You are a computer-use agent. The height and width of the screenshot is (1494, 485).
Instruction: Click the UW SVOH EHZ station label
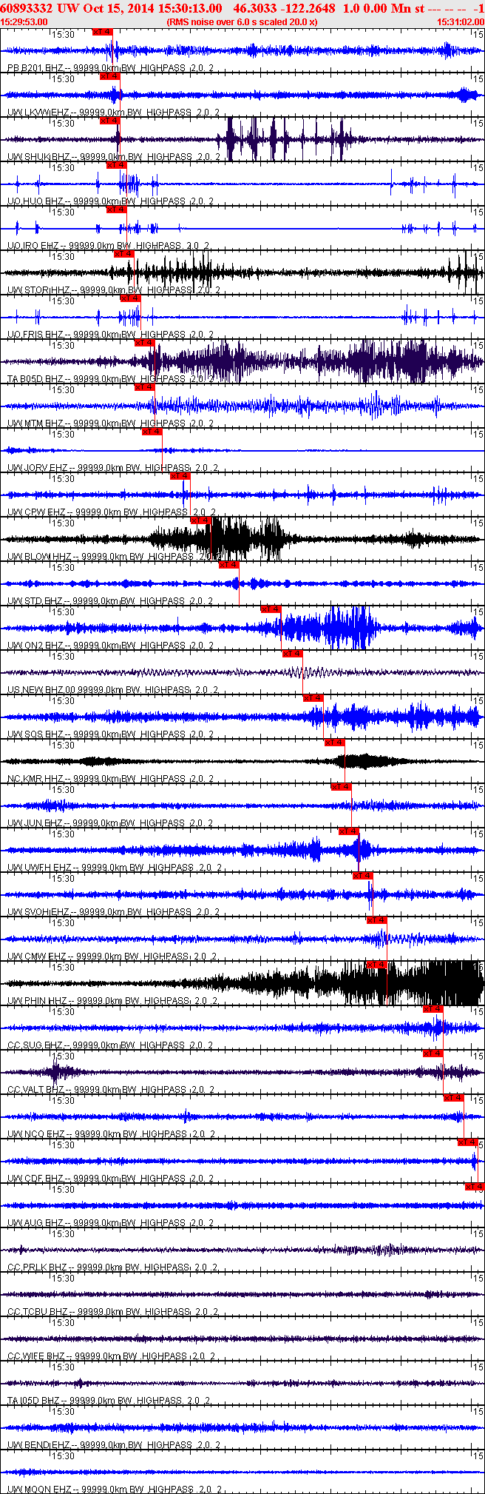tap(38, 912)
